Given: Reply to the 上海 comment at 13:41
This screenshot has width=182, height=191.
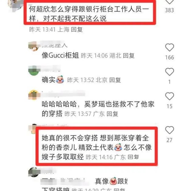Looking at the screenshot, I should (77, 30).
